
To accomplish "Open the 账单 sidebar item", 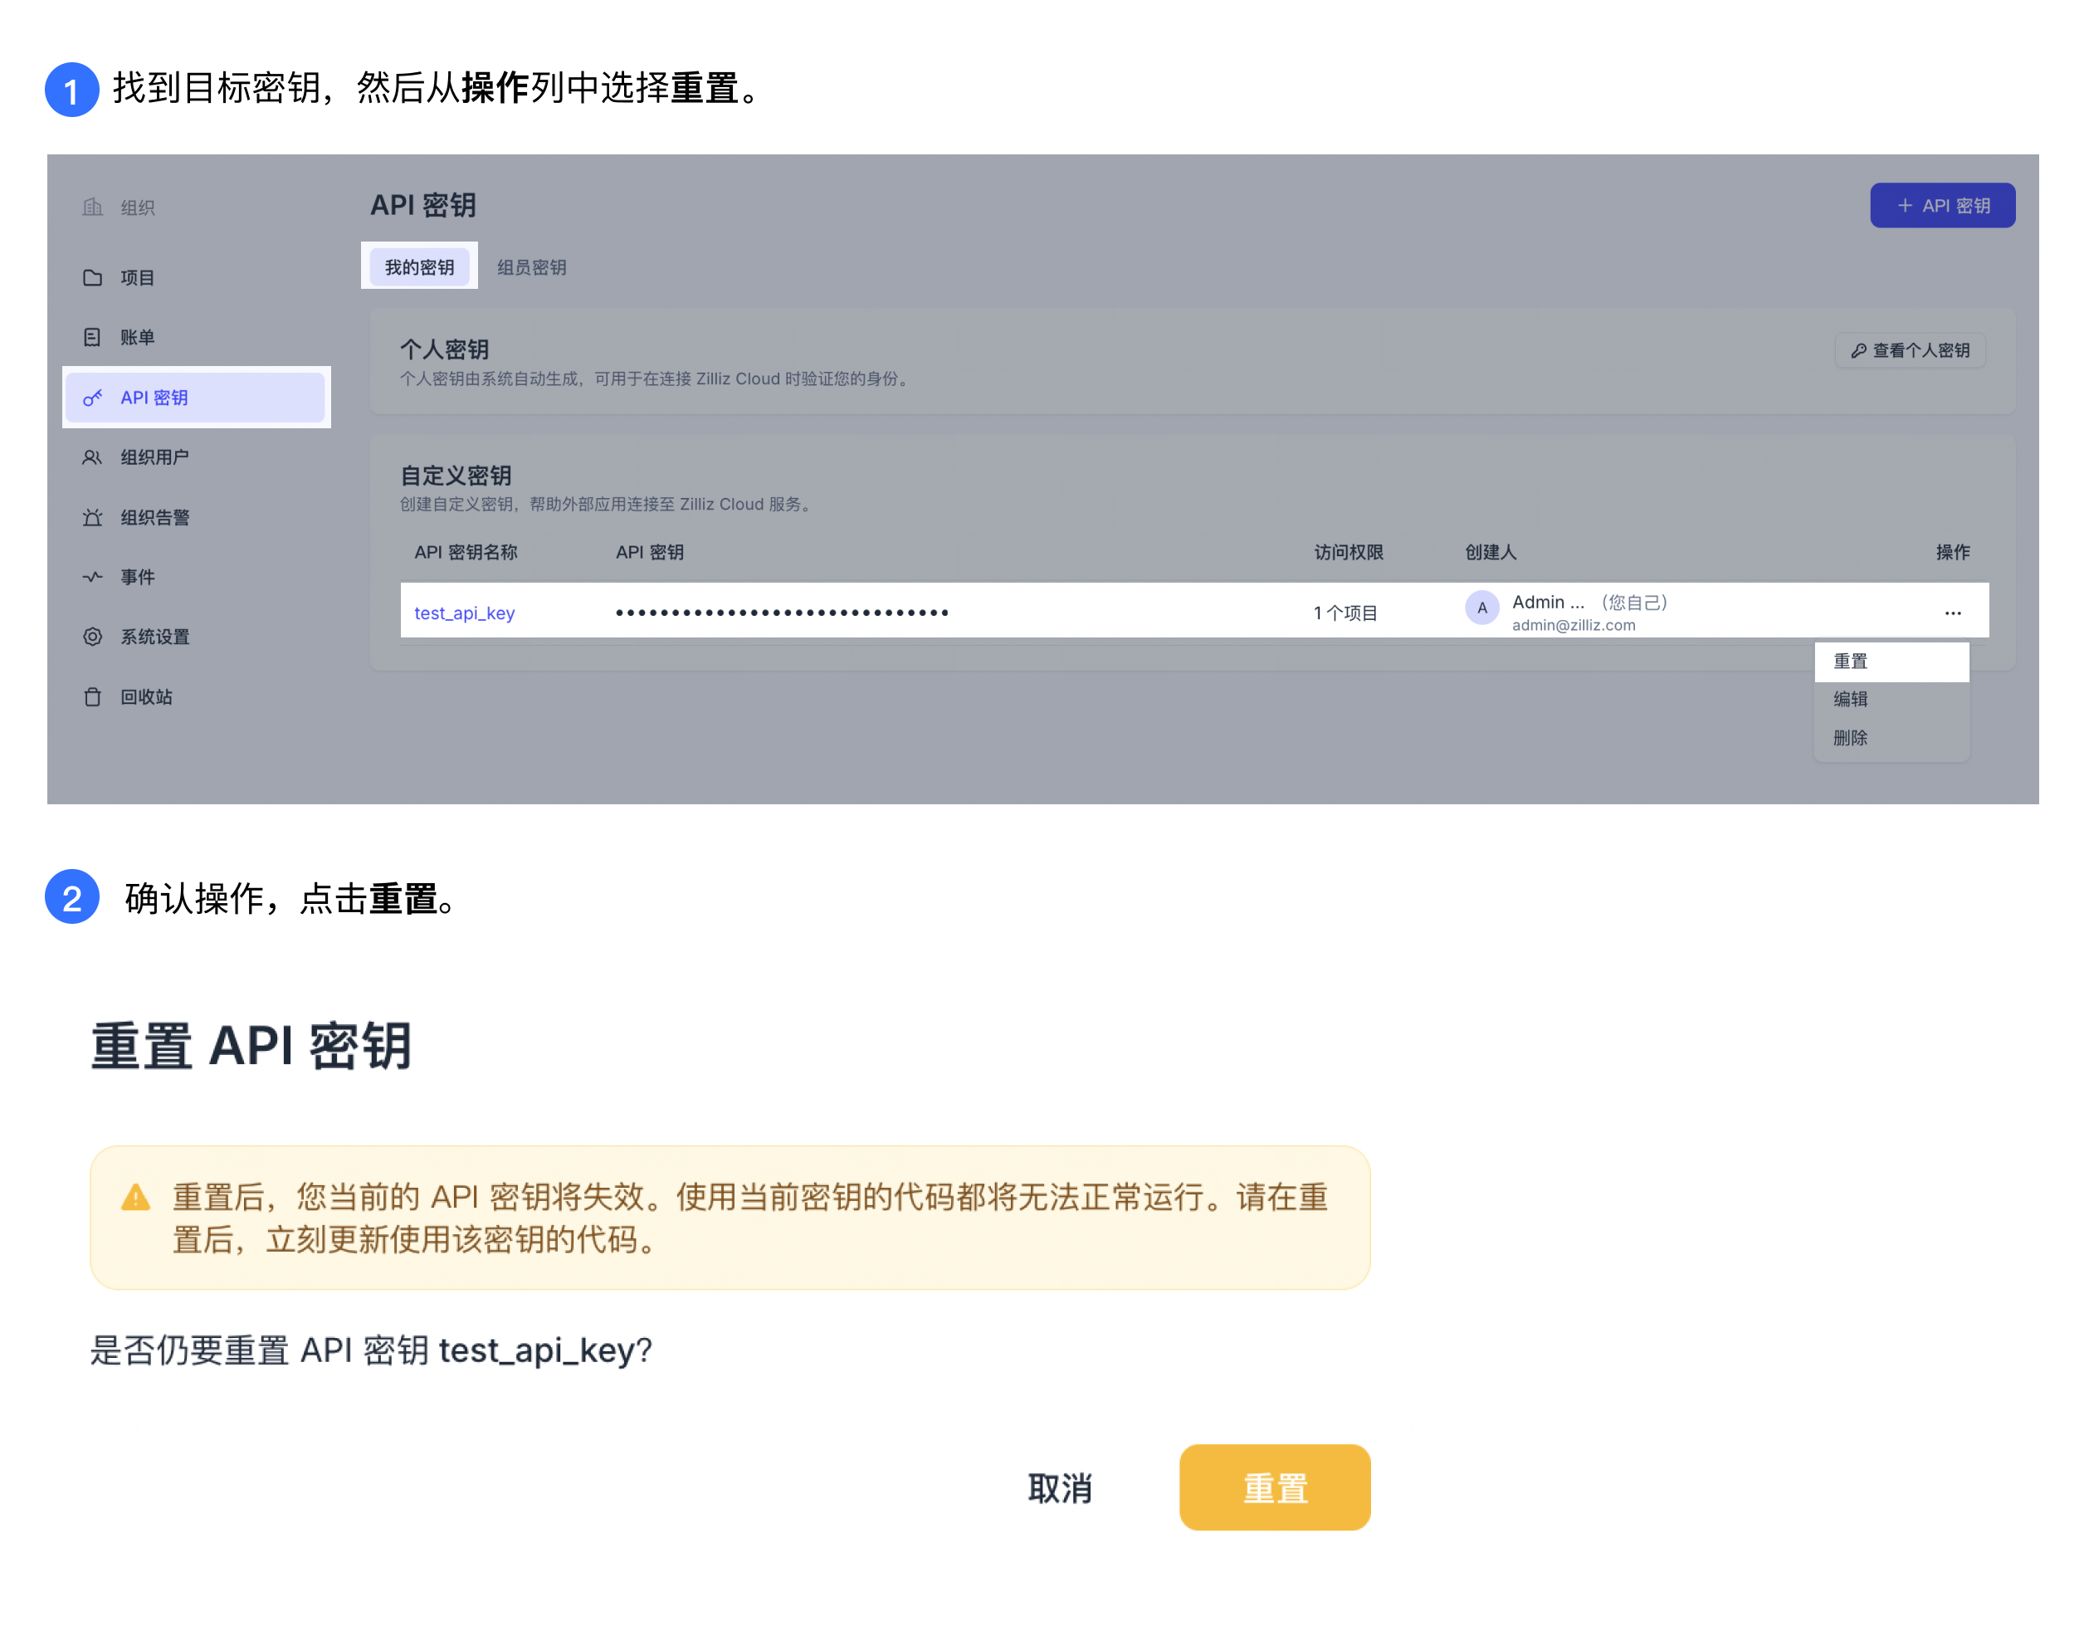I will coord(196,338).
